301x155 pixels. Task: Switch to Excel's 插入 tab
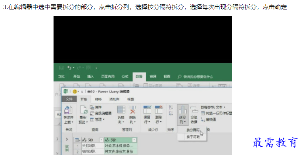click(x=90, y=77)
